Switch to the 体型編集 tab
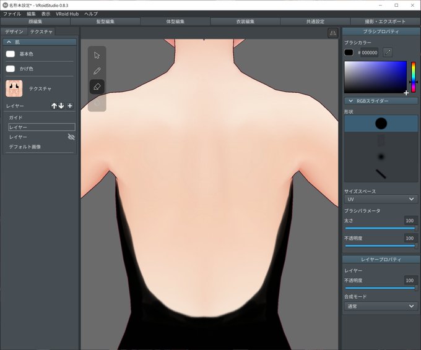 tap(175, 22)
